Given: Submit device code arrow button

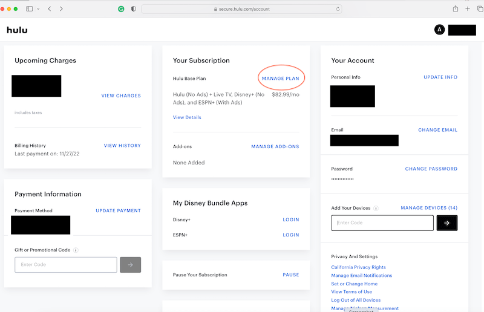Looking at the screenshot, I should (x=447, y=223).
